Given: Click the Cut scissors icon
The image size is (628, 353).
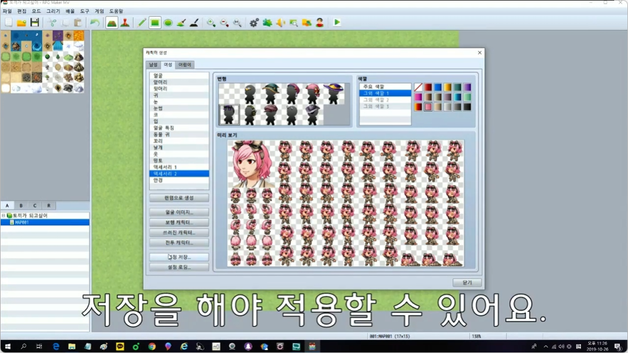Looking at the screenshot, I should click(x=53, y=23).
